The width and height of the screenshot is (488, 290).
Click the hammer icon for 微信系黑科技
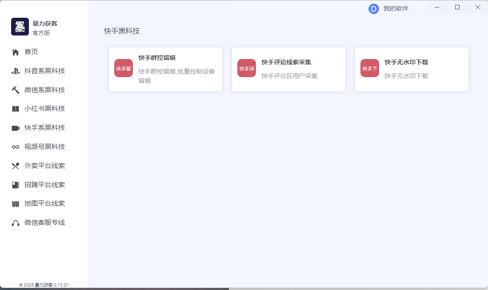click(16, 90)
